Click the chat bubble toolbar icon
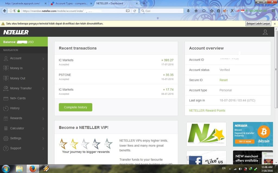 tap(204, 11)
